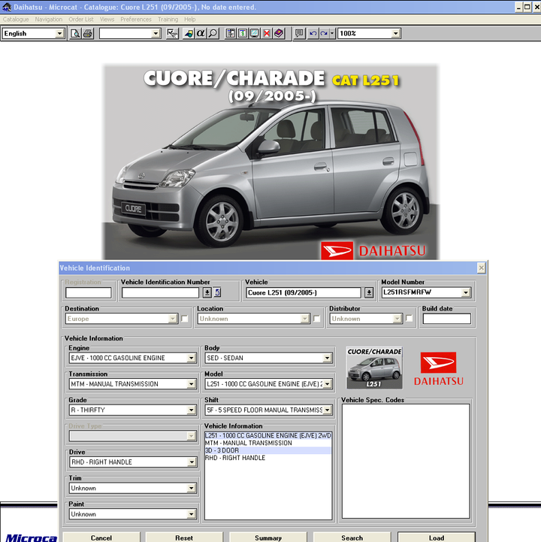Click the Registration input field
Image resolution: width=541 pixels, height=542 pixels.
tap(89, 292)
